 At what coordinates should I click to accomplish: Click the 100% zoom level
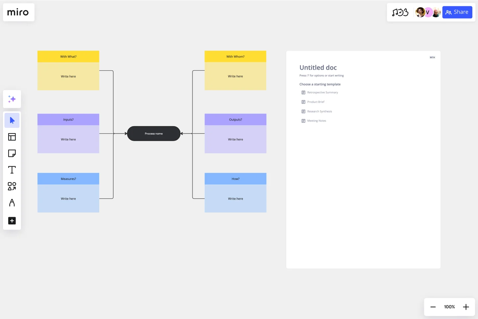tap(449, 307)
